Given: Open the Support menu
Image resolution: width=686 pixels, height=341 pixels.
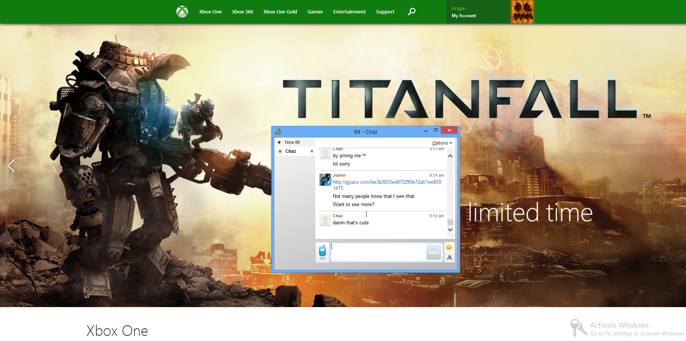Looking at the screenshot, I should 385,12.
